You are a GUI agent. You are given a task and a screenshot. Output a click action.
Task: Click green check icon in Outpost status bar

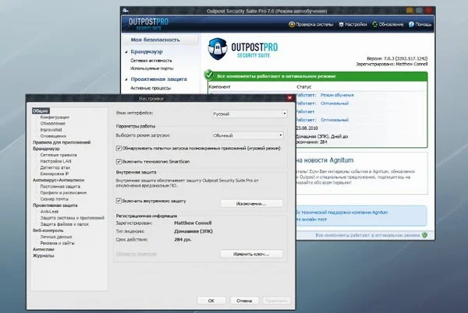click(x=425, y=235)
